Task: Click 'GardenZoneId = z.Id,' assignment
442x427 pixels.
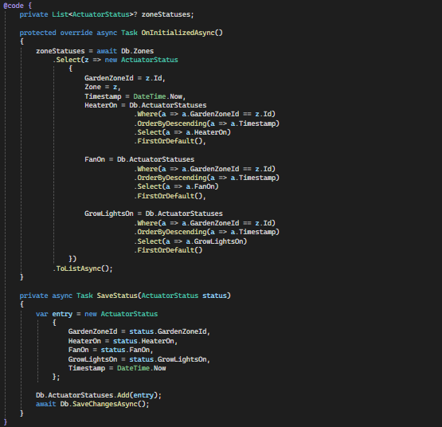Action: 125,78
